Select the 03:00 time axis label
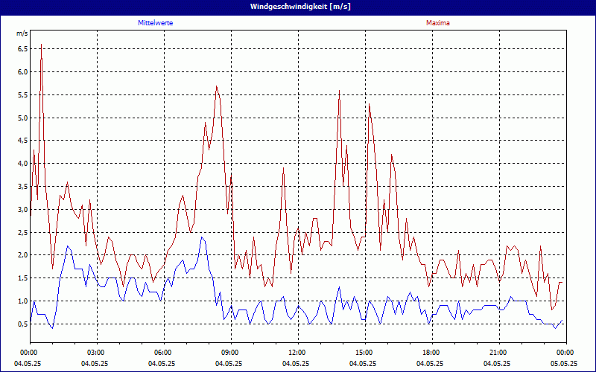Image resolution: width=596 pixels, height=372 pixels. 96,352
